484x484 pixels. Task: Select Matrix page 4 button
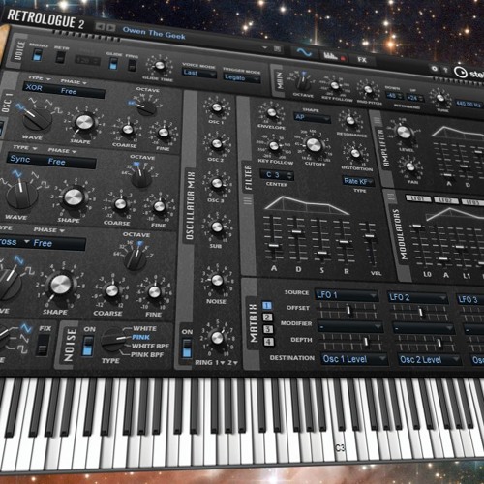tap(269, 342)
